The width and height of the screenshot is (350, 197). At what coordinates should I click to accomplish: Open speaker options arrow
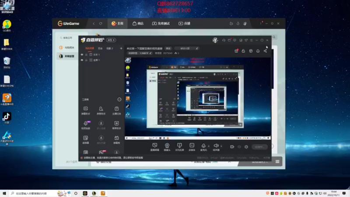coord(221,146)
